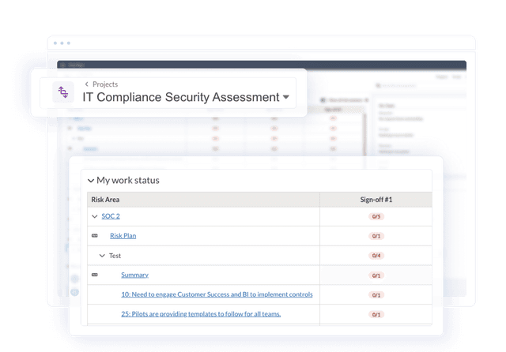Open issue 25: Pilots are providing templates
This screenshot has width=506, height=352.
(201, 314)
